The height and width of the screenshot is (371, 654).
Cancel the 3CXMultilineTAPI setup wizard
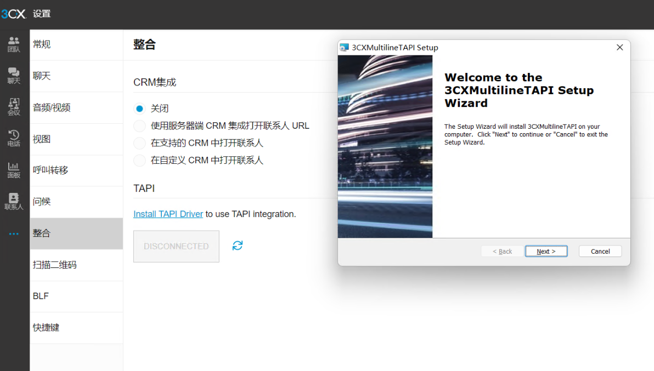click(600, 251)
